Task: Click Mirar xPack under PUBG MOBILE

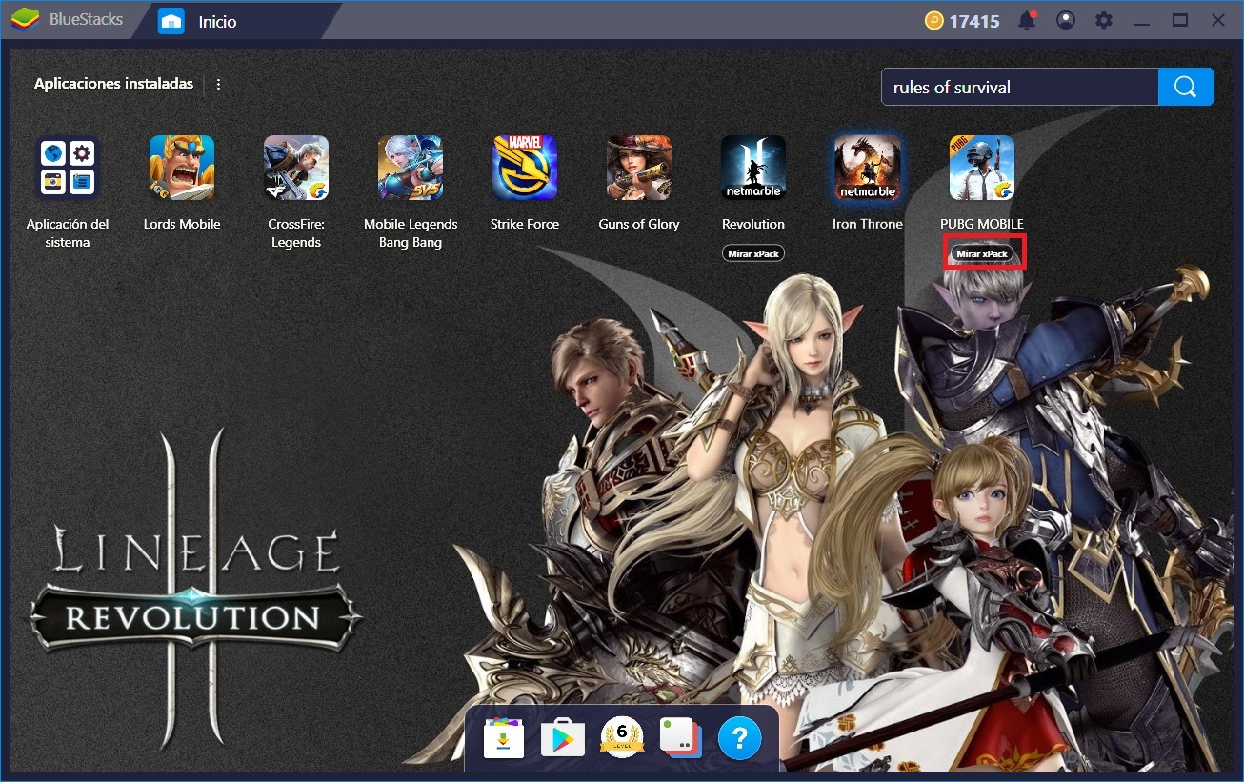Action: [x=982, y=253]
